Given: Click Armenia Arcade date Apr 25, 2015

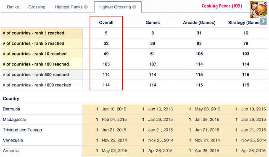Looking at the screenshot, I should (x=207, y=151).
